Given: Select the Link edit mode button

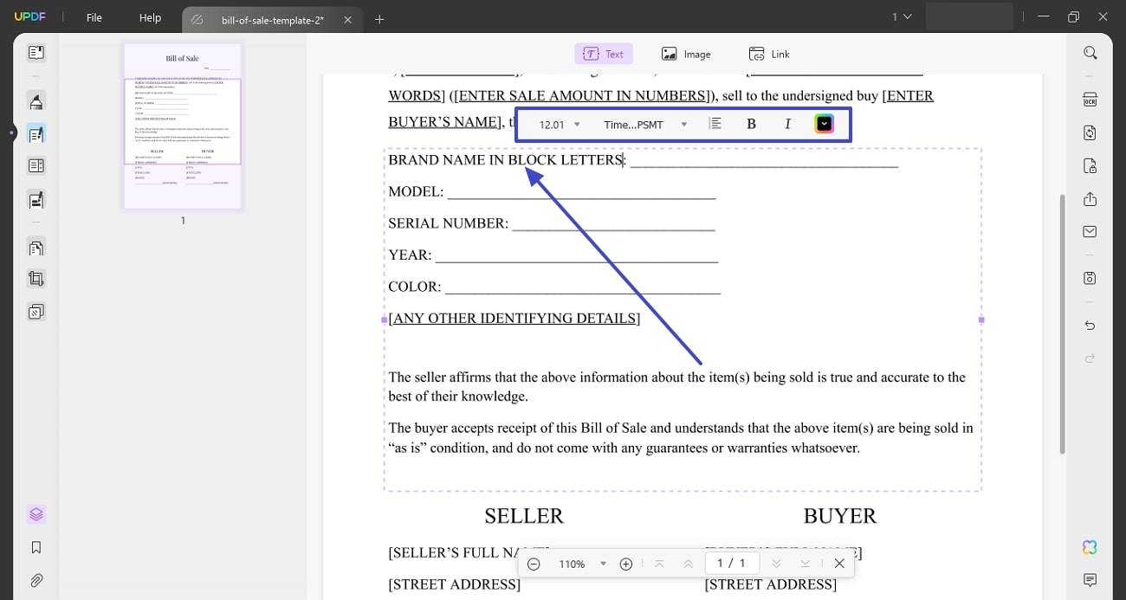Looking at the screenshot, I should point(769,54).
